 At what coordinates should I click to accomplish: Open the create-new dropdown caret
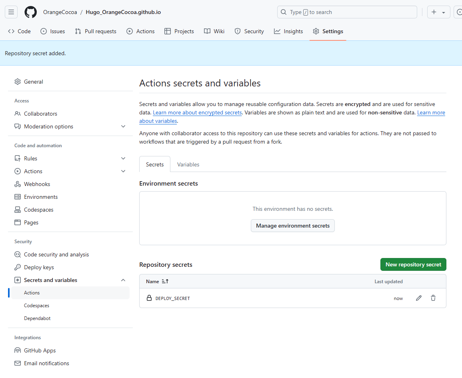[444, 12]
